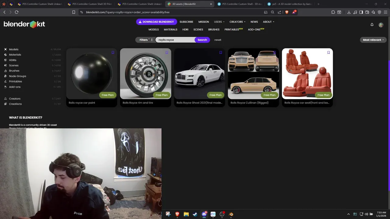390x219 pixels.
Task: Open Leo AI sparkle icon
Action: (x=373, y=12)
